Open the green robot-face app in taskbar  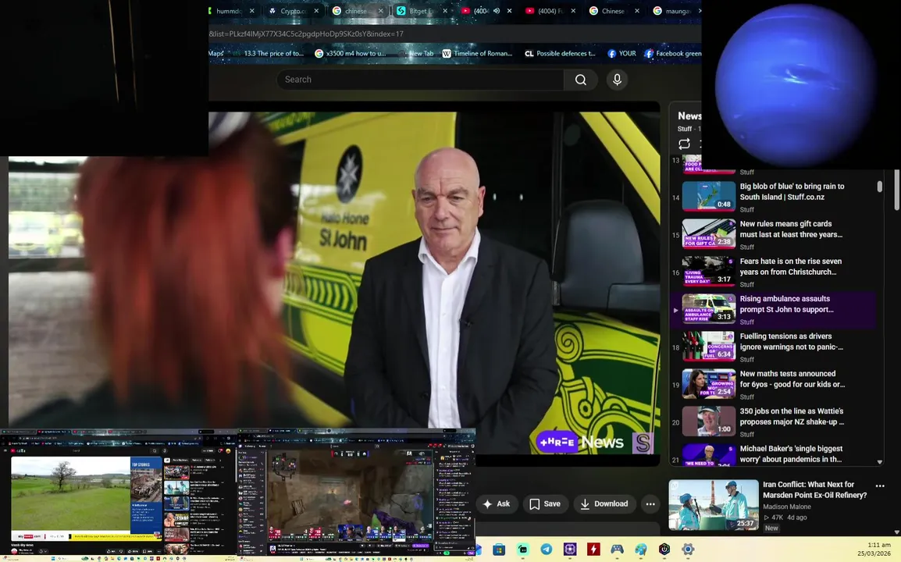pos(523,550)
